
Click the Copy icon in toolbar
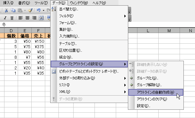coord(13,10)
